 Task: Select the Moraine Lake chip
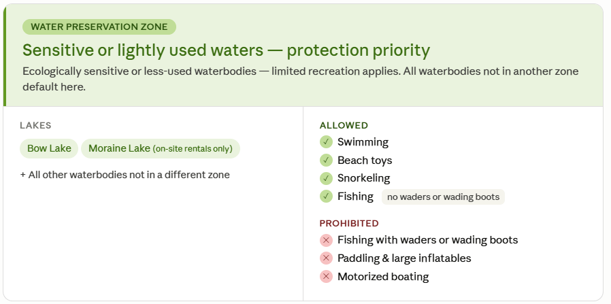point(161,148)
